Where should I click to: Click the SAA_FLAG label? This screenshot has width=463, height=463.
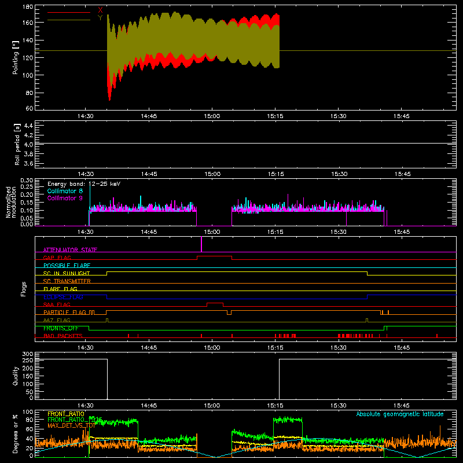pos(57,304)
